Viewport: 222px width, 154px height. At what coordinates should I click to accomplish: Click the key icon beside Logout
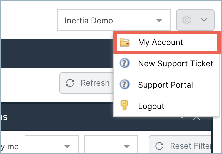click(x=124, y=105)
